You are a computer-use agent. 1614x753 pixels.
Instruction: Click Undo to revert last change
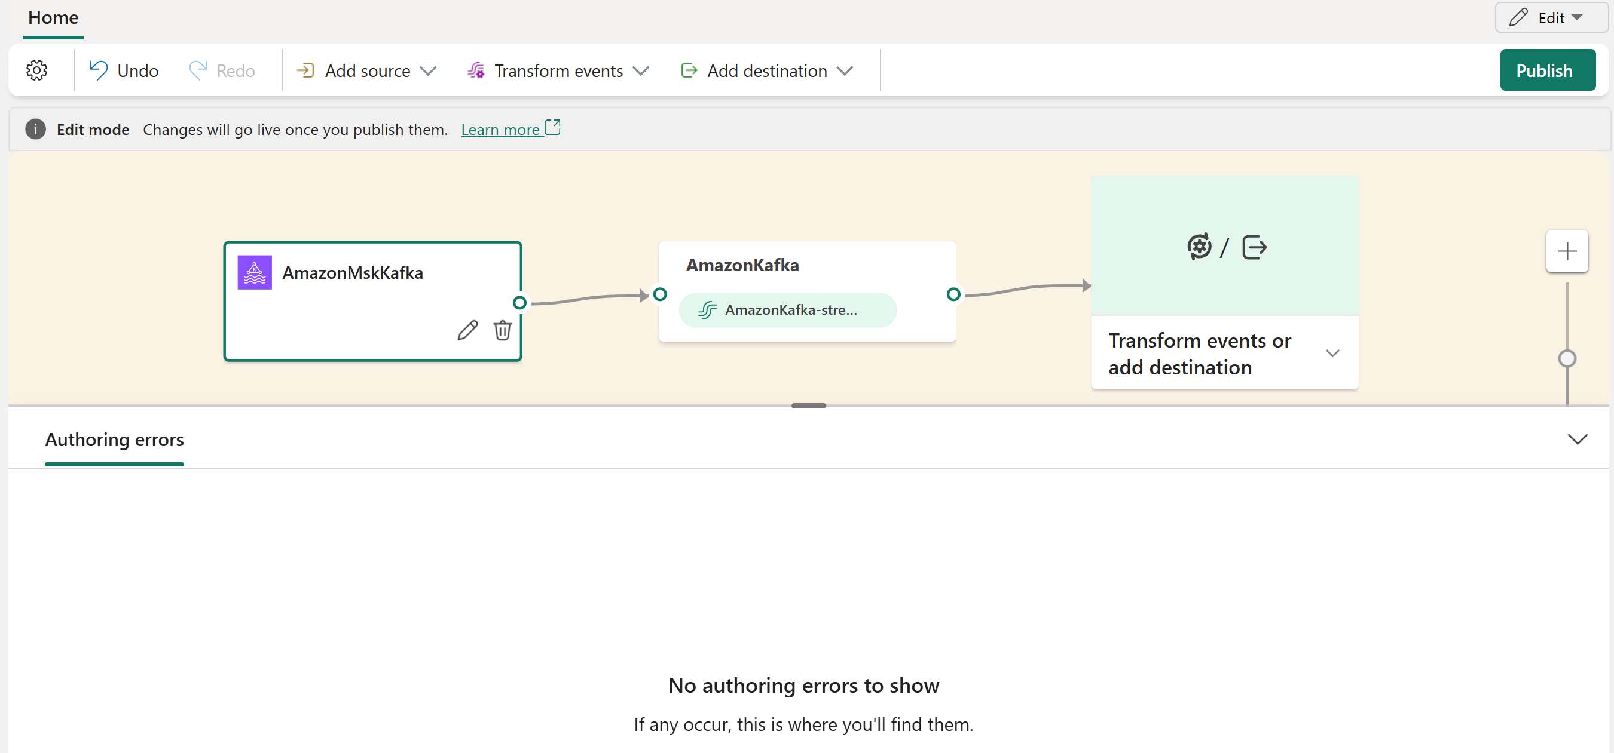tap(124, 70)
